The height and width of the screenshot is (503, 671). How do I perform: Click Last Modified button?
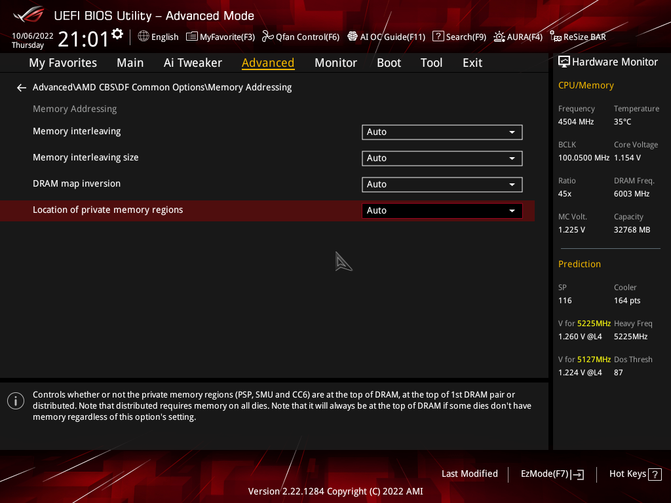[469, 474]
